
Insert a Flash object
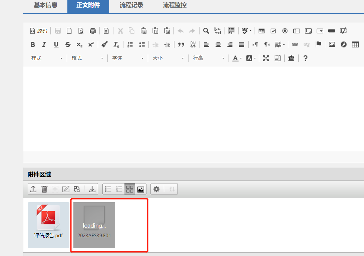point(344,44)
